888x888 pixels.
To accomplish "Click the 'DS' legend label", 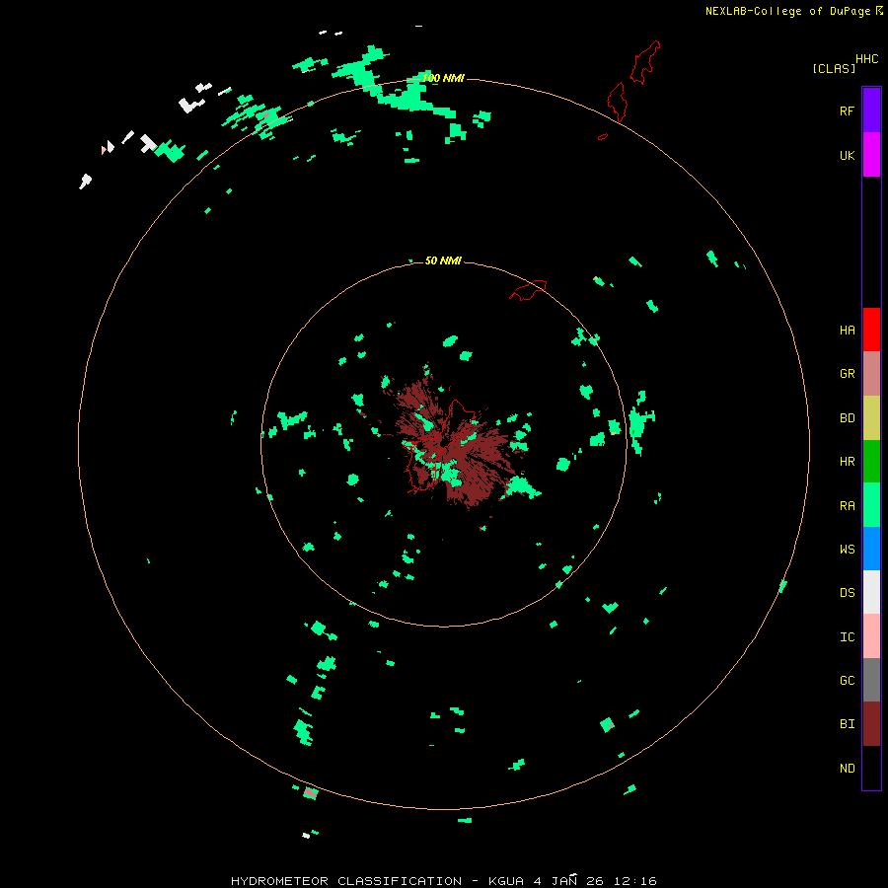I will tap(847, 593).
